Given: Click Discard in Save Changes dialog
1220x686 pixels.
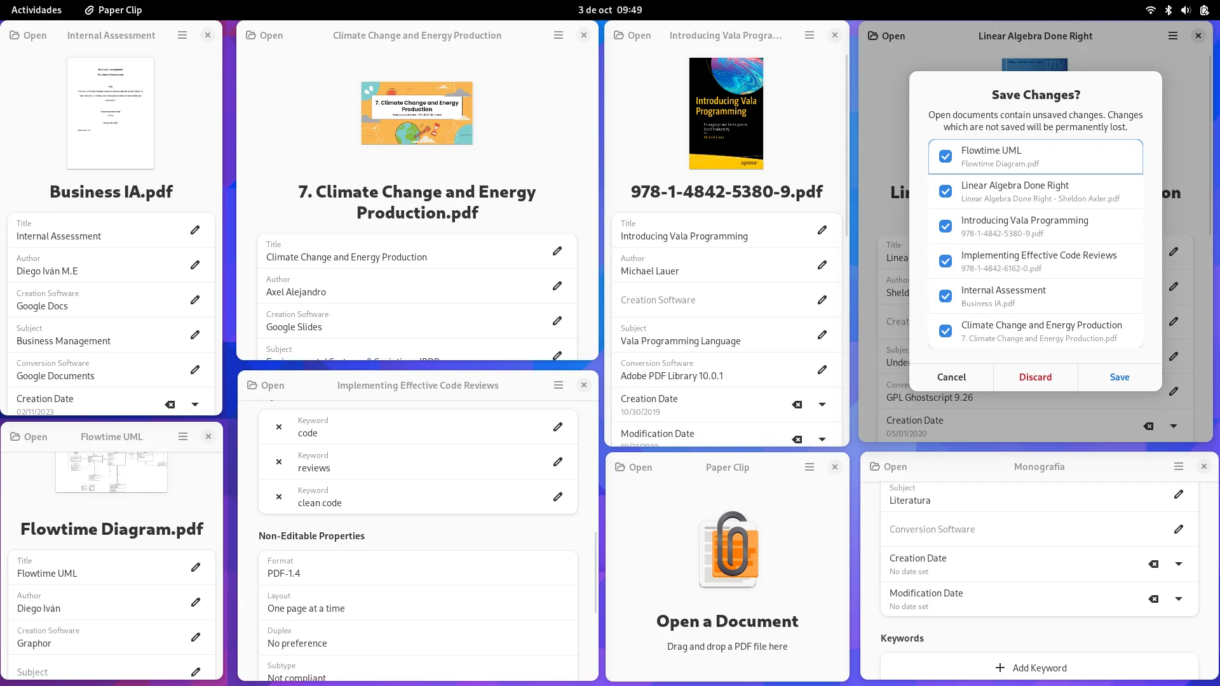Looking at the screenshot, I should pos(1035,377).
